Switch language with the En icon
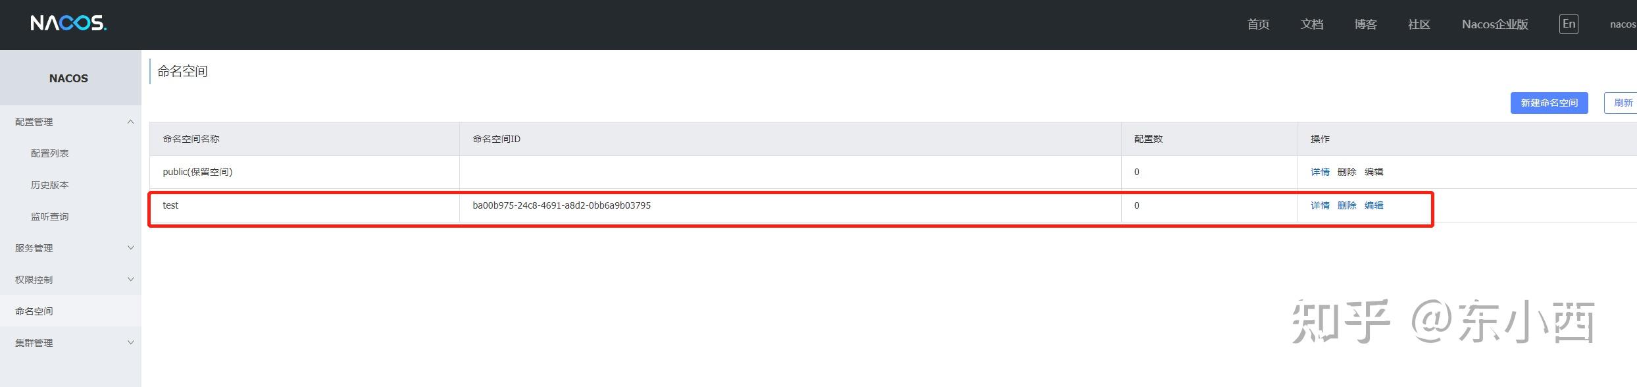 pos(1569,24)
